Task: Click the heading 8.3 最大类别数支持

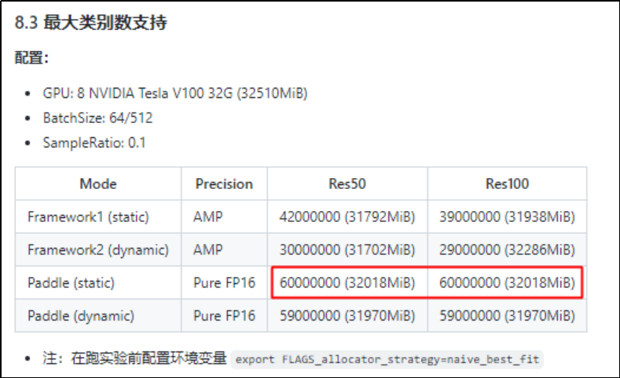Action: 91,23
